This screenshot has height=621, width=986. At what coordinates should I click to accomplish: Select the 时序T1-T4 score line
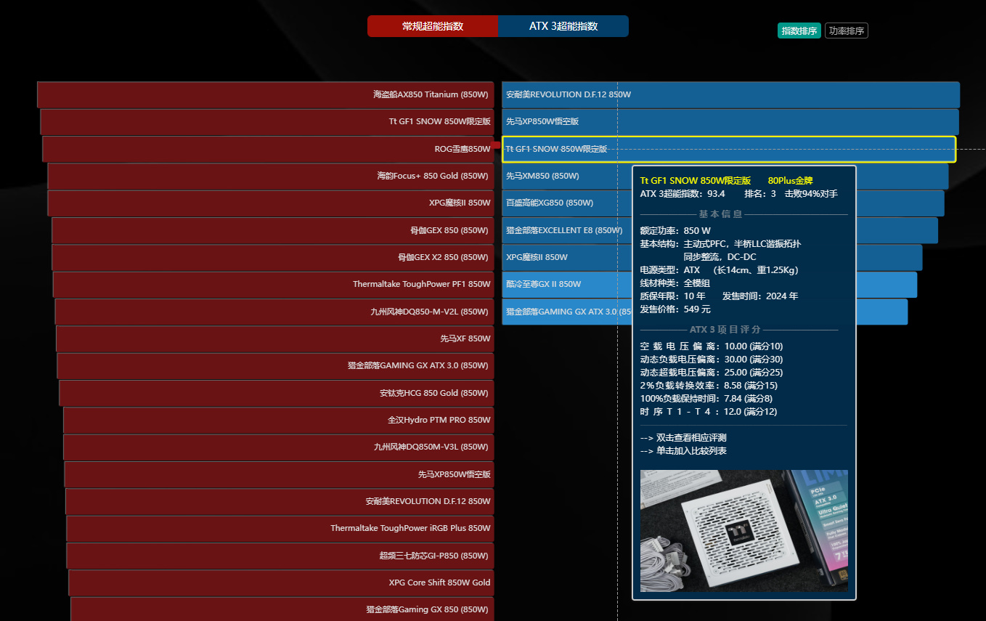pyautogui.click(x=709, y=412)
